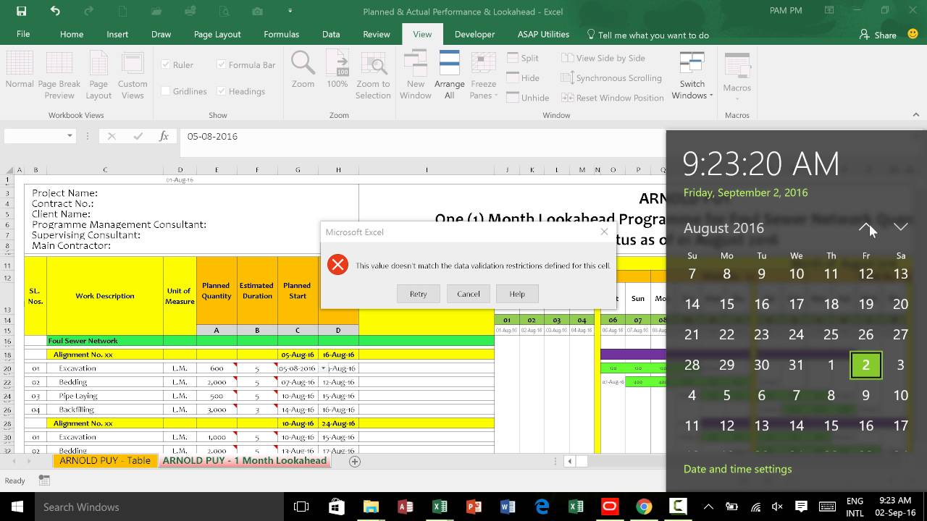Switch to the Developer ribbon tab

tap(474, 34)
